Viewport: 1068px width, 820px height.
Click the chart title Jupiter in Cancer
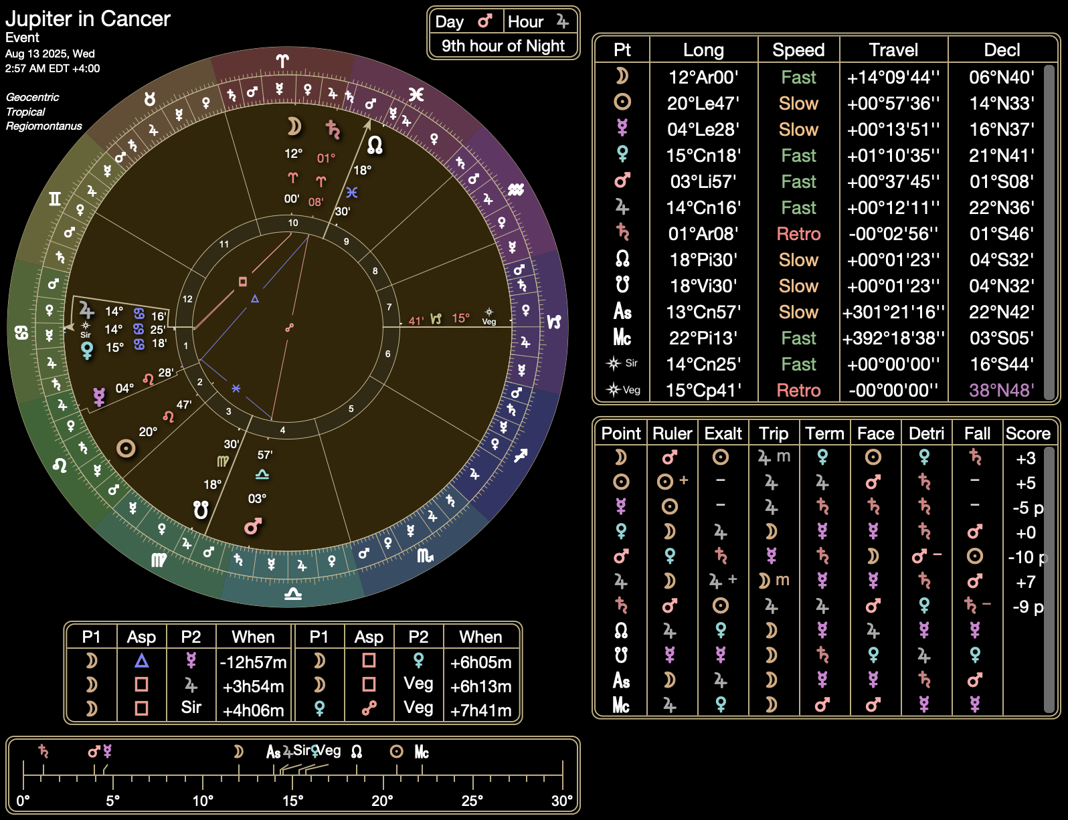(88, 19)
